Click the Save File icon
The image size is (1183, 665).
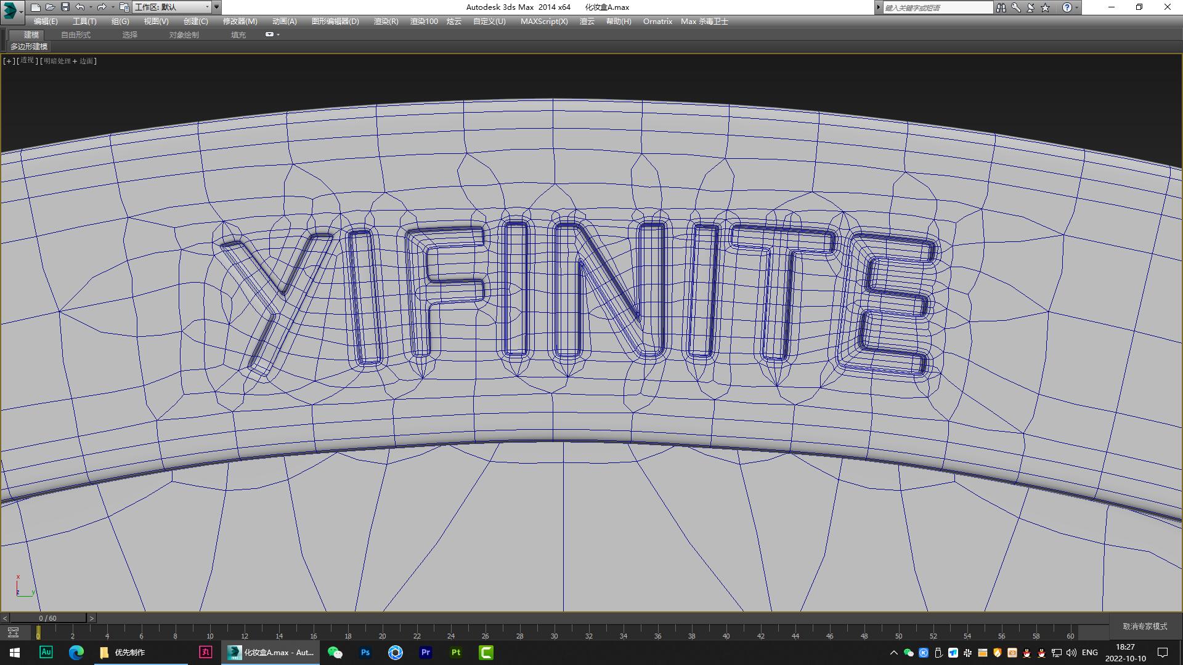65,7
